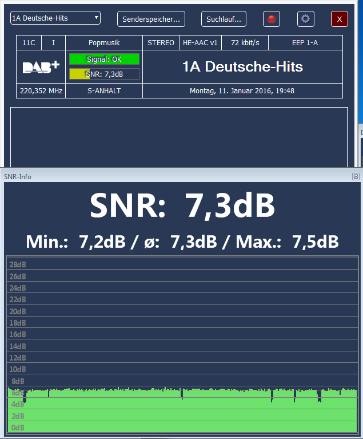Open the 1A Deutsche-Hits station dropdown

pyautogui.click(x=55, y=18)
